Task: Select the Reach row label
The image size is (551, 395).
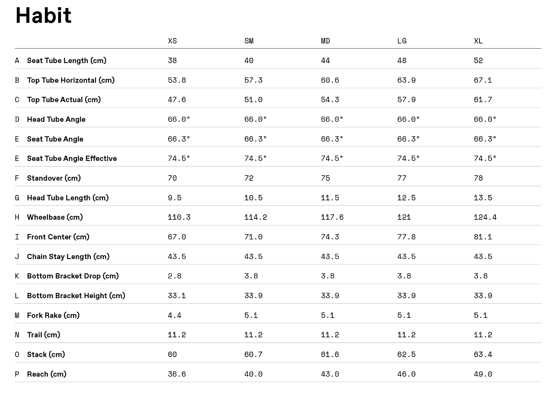Action: tap(46, 374)
